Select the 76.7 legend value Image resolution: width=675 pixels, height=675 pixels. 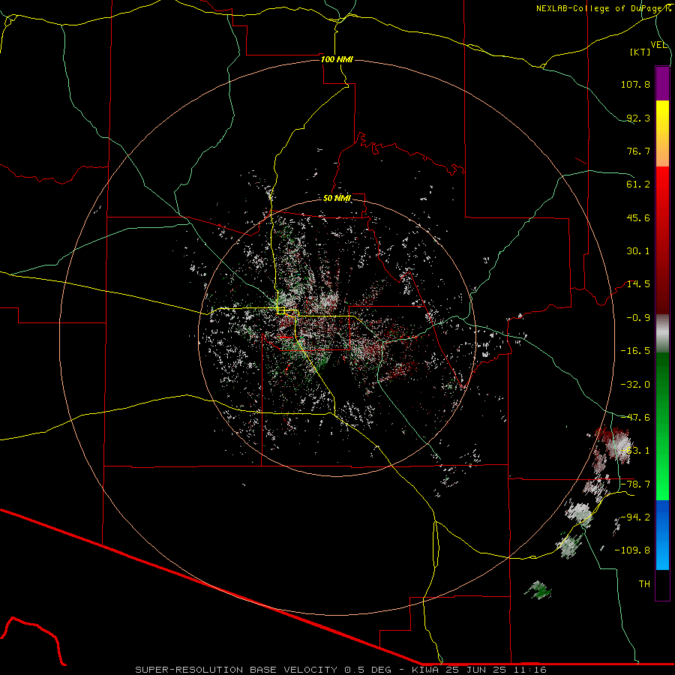pos(638,151)
